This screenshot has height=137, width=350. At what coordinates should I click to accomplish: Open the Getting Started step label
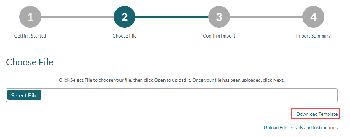(30, 36)
